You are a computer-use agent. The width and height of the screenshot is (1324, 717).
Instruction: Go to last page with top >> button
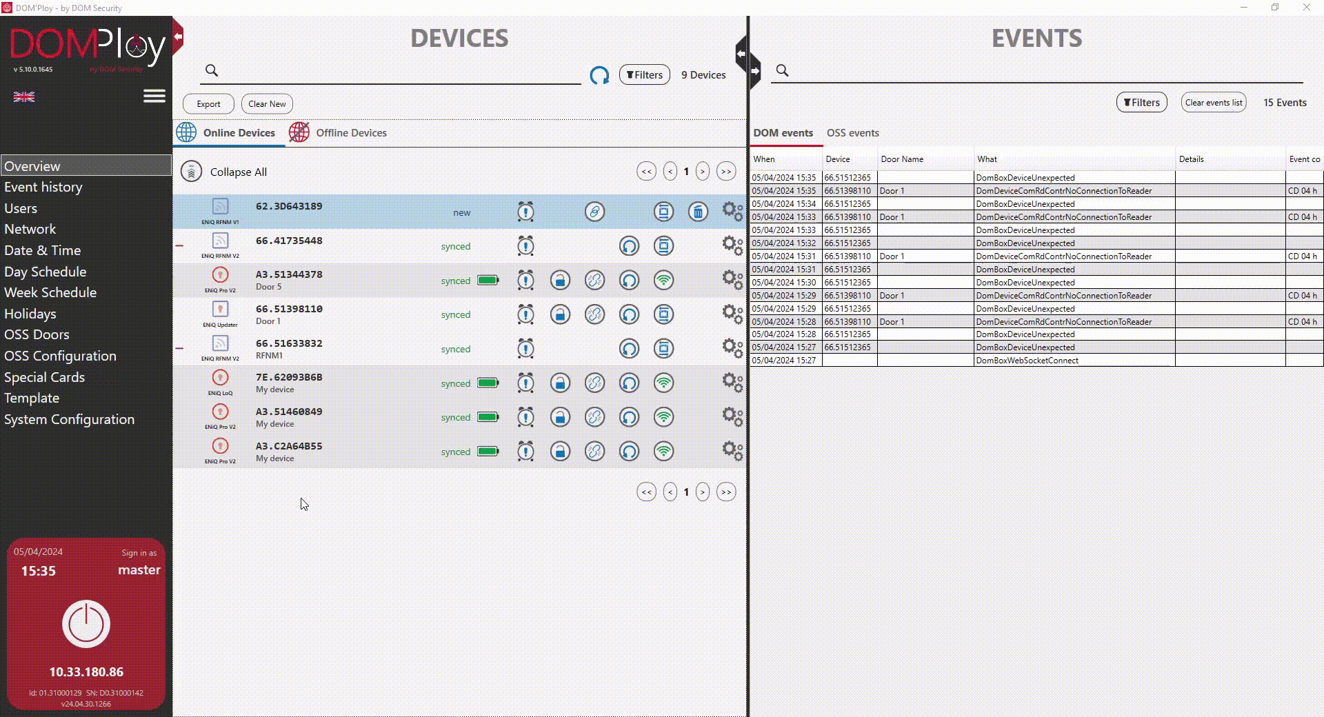point(726,172)
